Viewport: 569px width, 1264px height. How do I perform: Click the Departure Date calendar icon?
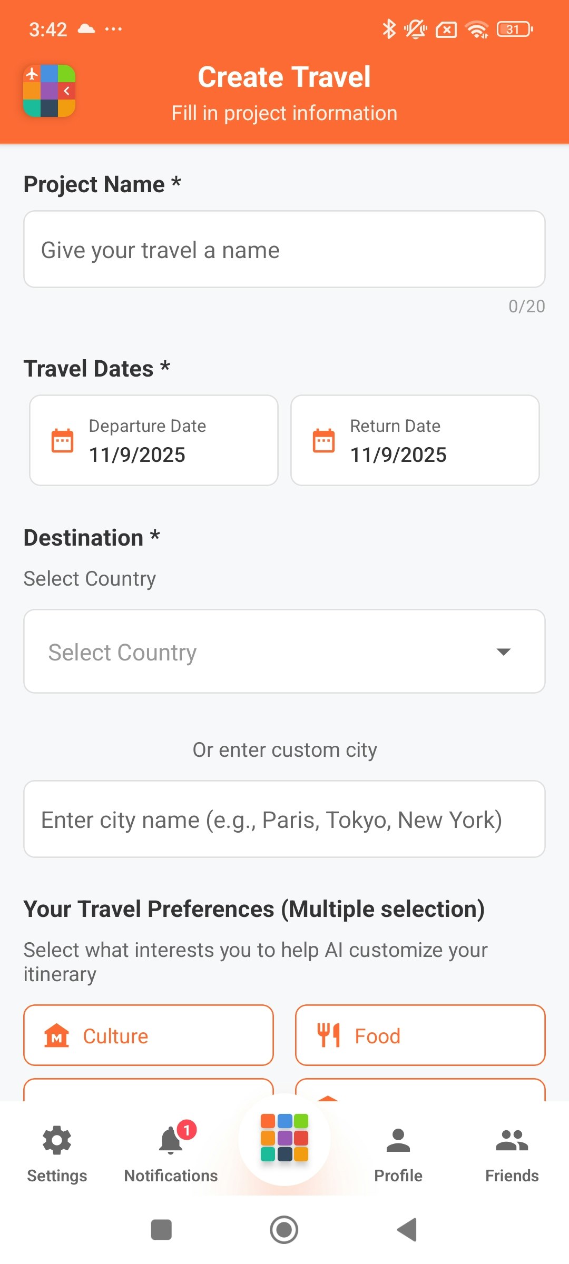[x=62, y=440]
